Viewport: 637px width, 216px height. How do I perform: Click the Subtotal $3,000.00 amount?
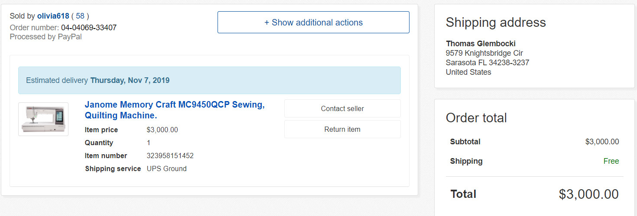coord(602,142)
